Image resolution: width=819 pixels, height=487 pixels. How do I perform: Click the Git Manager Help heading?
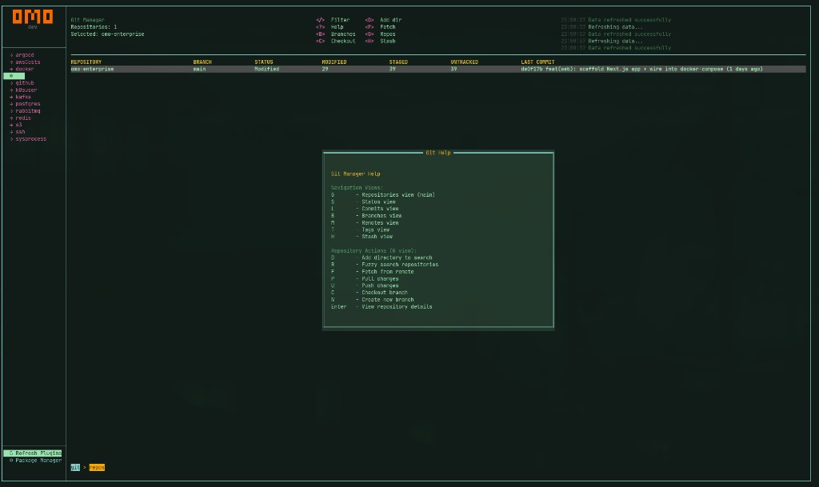click(356, 174)
